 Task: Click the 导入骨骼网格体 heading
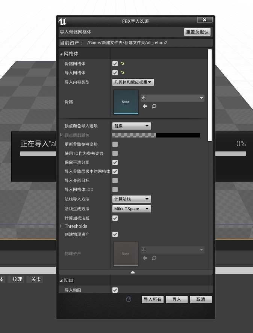coord(76,32)
